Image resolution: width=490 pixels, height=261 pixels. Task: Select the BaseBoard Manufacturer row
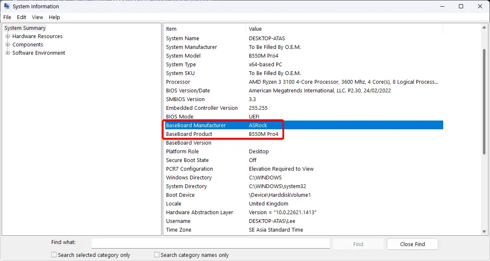(304, 126)
